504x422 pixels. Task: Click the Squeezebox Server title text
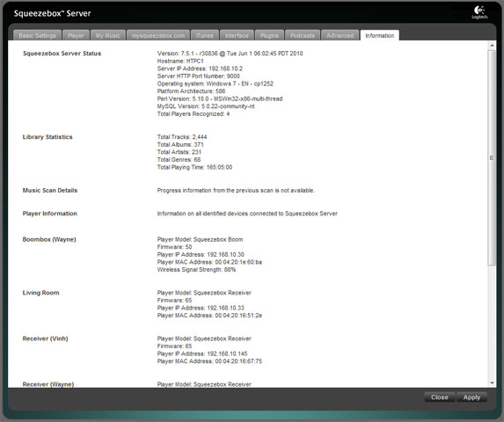[52, 13]
